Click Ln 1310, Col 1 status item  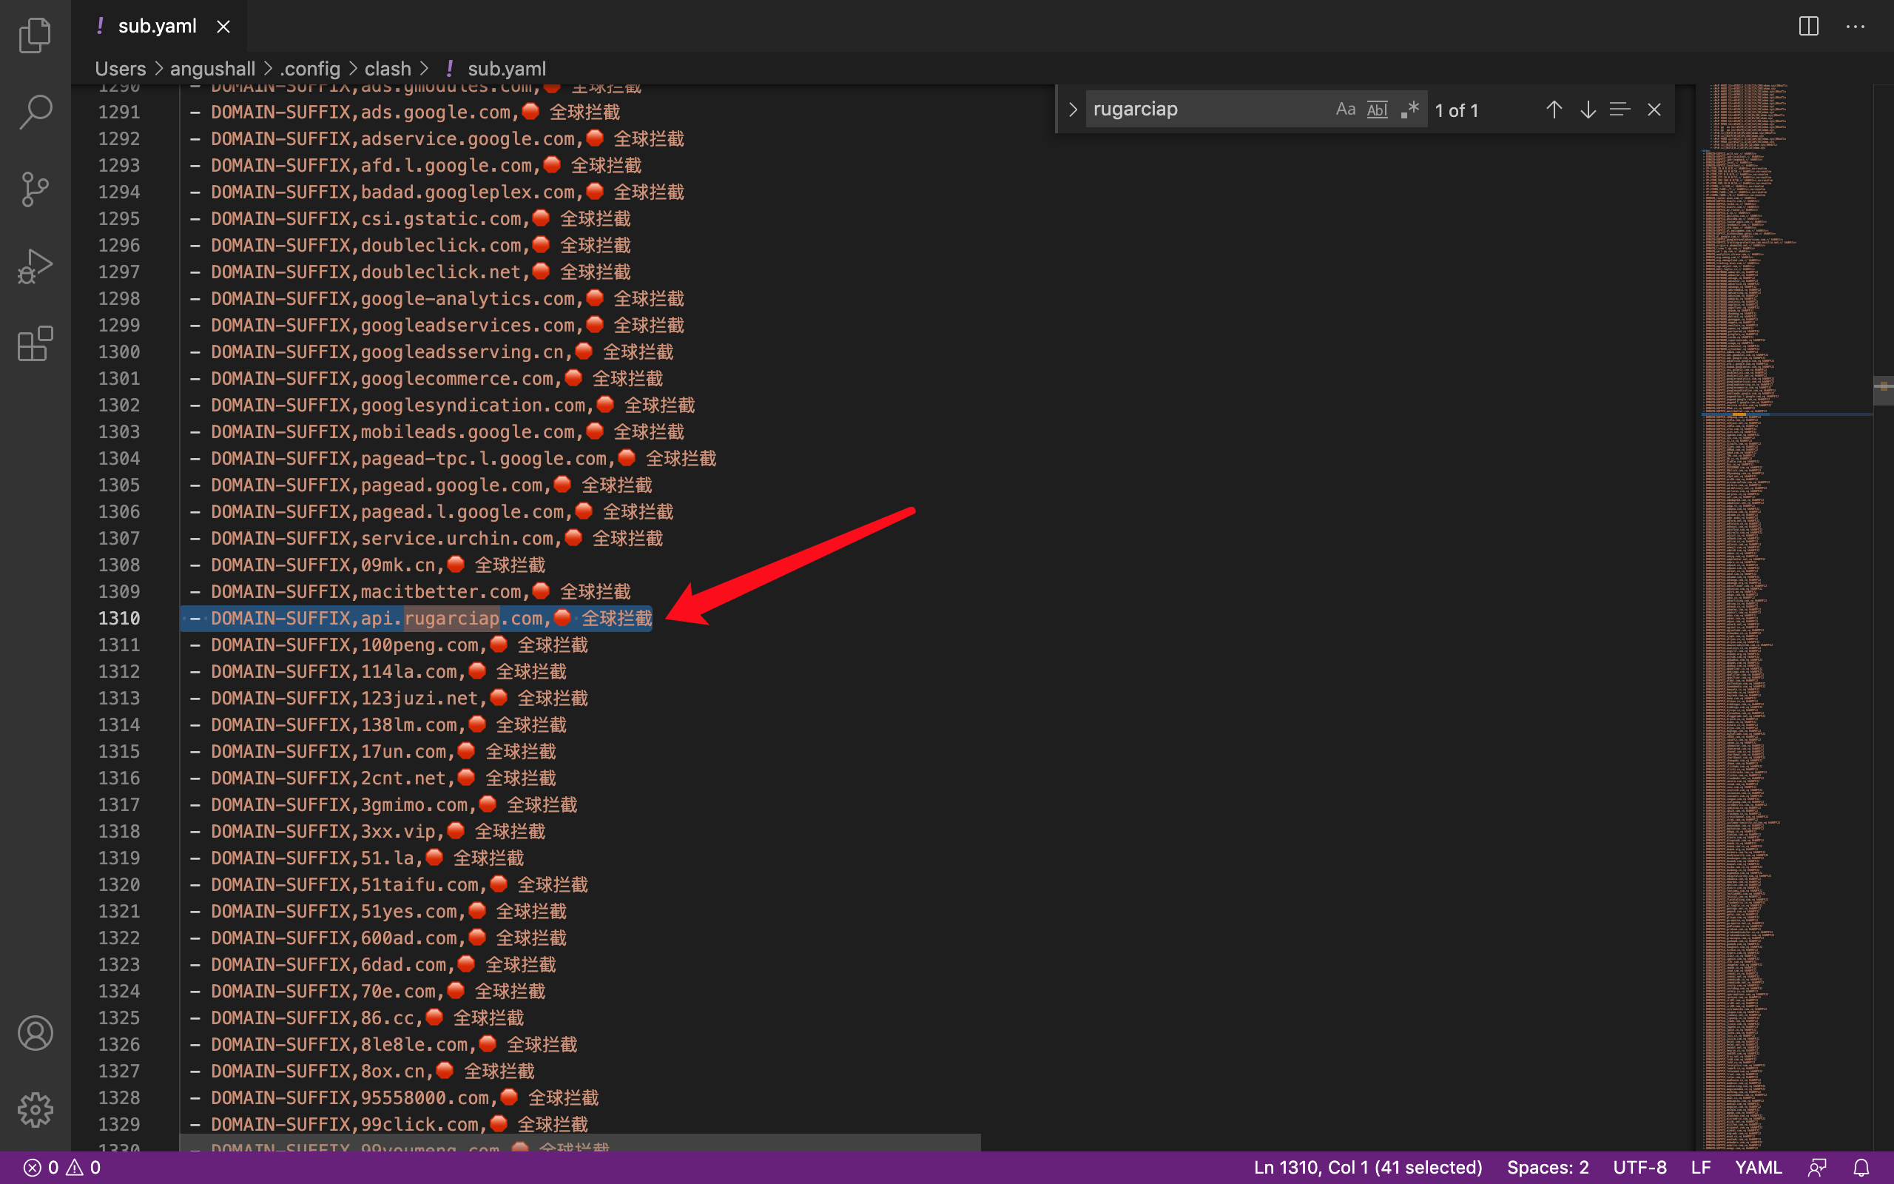tap(1367, 1168)
